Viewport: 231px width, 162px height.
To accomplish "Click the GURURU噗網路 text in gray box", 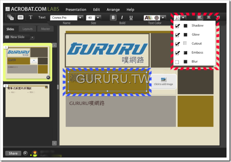I will pos(87,103).
